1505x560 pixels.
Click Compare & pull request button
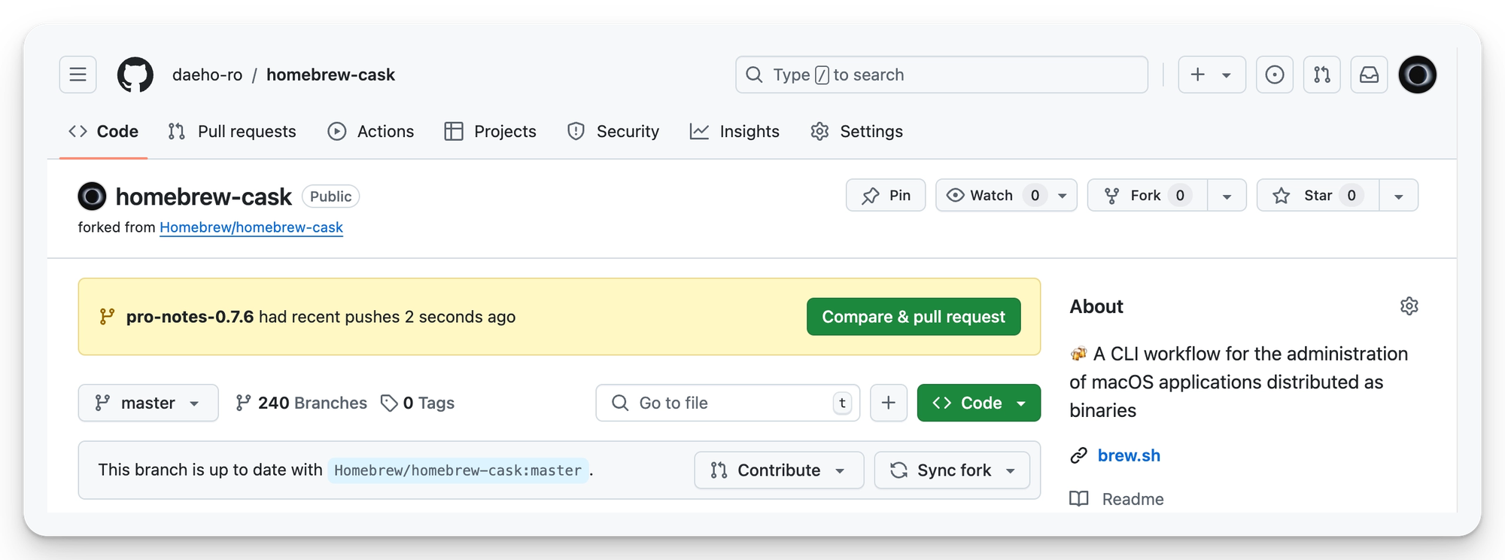tap(913, 317)
